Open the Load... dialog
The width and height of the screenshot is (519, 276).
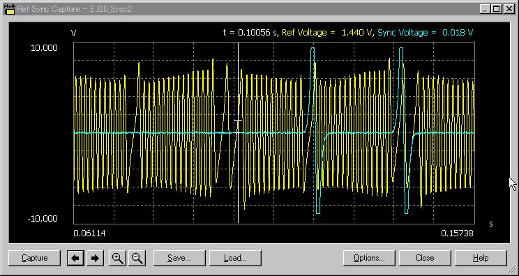(x=235, y=258)
